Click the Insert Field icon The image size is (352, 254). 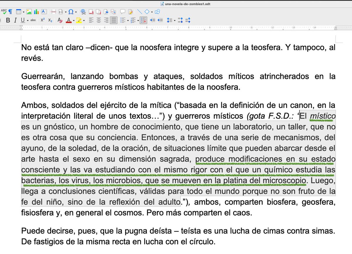[x=61, y=12]
